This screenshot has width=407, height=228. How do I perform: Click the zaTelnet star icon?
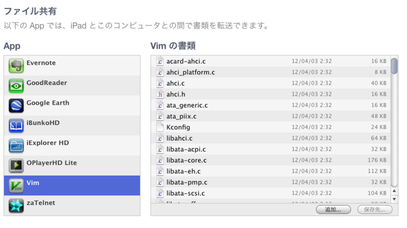[16, 206]
